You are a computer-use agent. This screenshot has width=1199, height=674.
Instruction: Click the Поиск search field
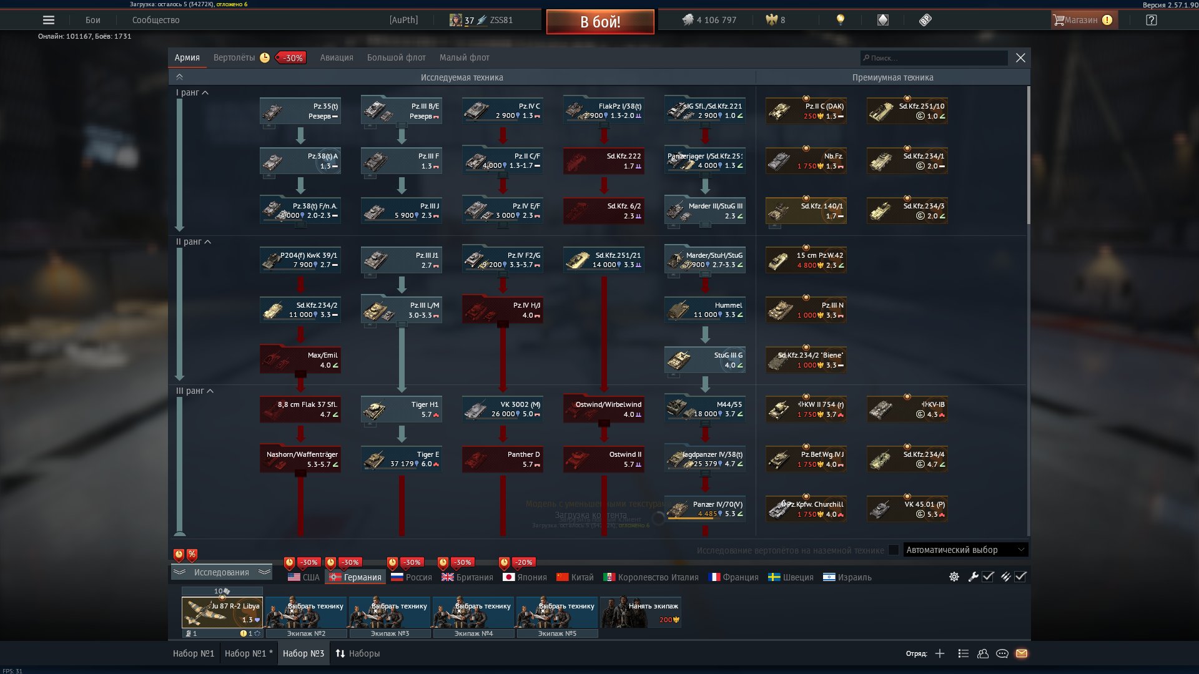pyautogui.click(x=934, y=58)
